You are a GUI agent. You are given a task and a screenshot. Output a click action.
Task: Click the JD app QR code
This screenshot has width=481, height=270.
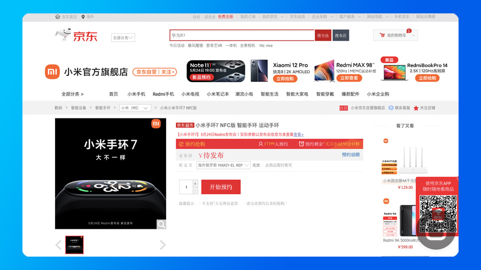[x=438, y=214]
